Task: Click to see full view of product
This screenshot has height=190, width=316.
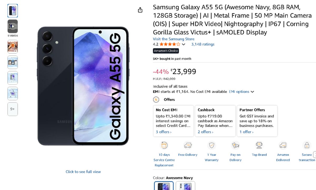Action: (x=83, y=172)
